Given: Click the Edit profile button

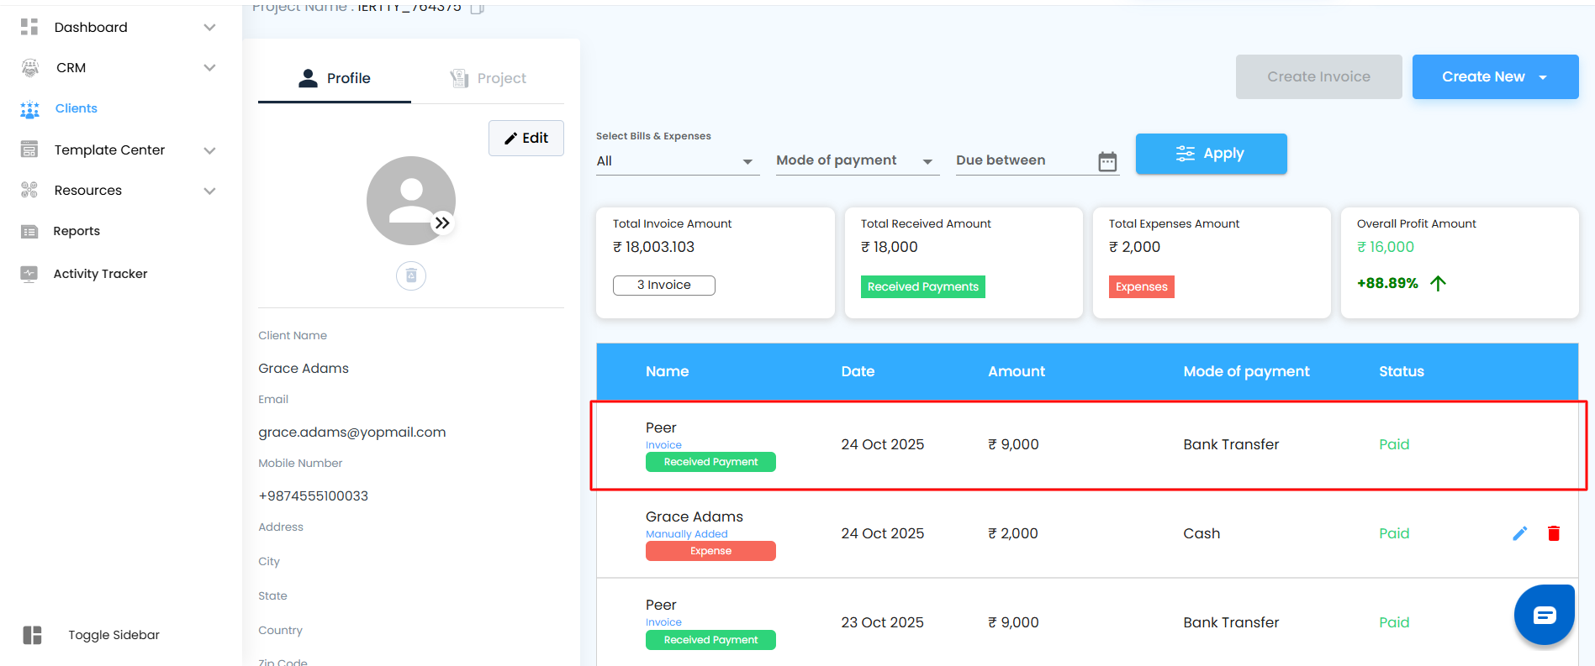Looking at the screenshot, I should pyautogui.click(x=526, y=139).
